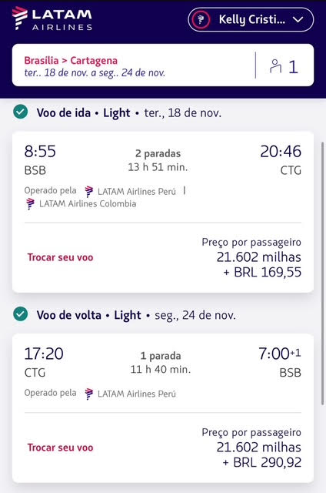This screenshot has height=493, width=326.
Task: Click the green checkmark next to Voo de volta
Action: coord(21,314)
